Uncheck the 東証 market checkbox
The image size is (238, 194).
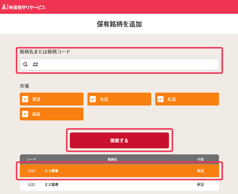tap(25, 99)
